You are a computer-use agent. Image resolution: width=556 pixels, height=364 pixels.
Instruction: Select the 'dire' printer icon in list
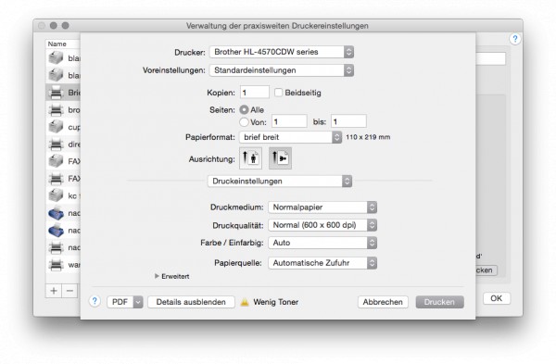(56, 144)
